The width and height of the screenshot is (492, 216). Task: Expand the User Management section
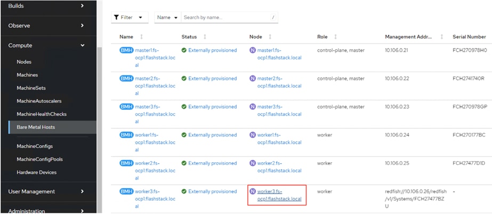click(x=82, y=191)
